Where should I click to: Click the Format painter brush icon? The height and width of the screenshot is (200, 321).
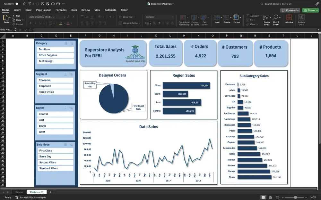pyautogui.click(x=13, y=24)
